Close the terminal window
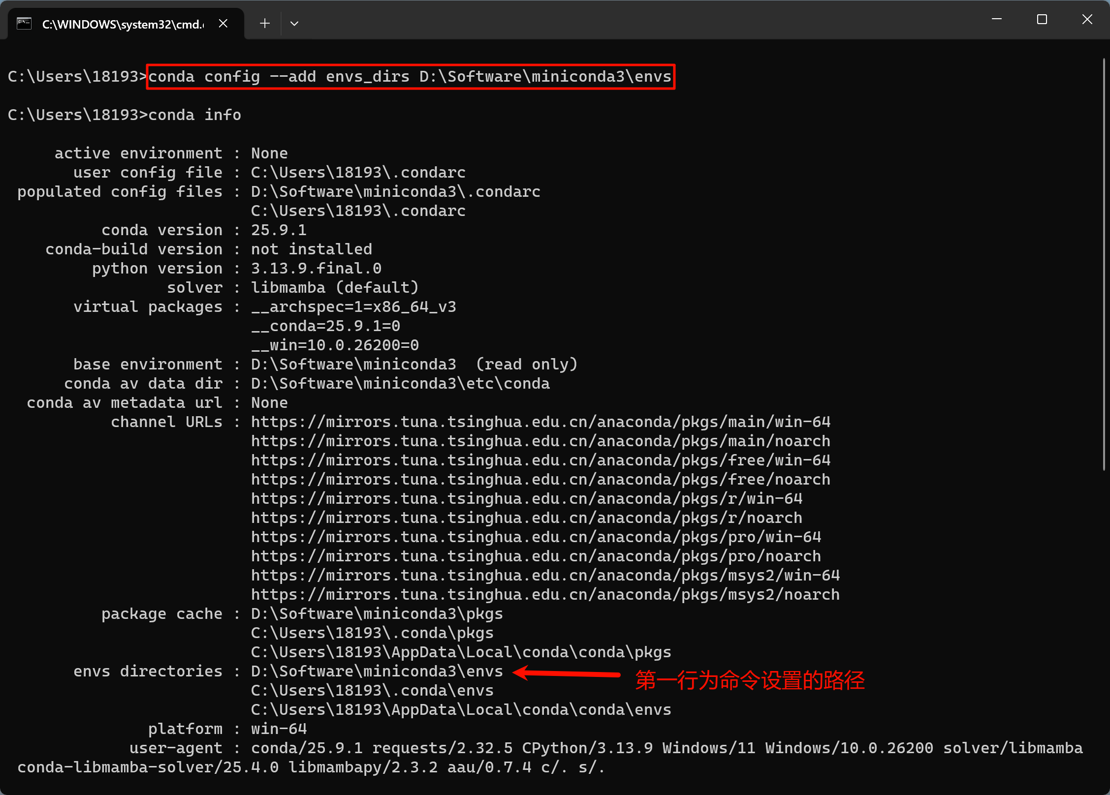The height and width of the screenshot is (795, 1110). pyautogui.click(x=1087, y=20)
